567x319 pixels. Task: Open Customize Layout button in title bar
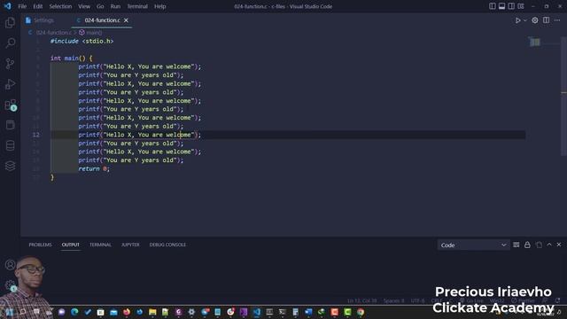pos(521,6)
